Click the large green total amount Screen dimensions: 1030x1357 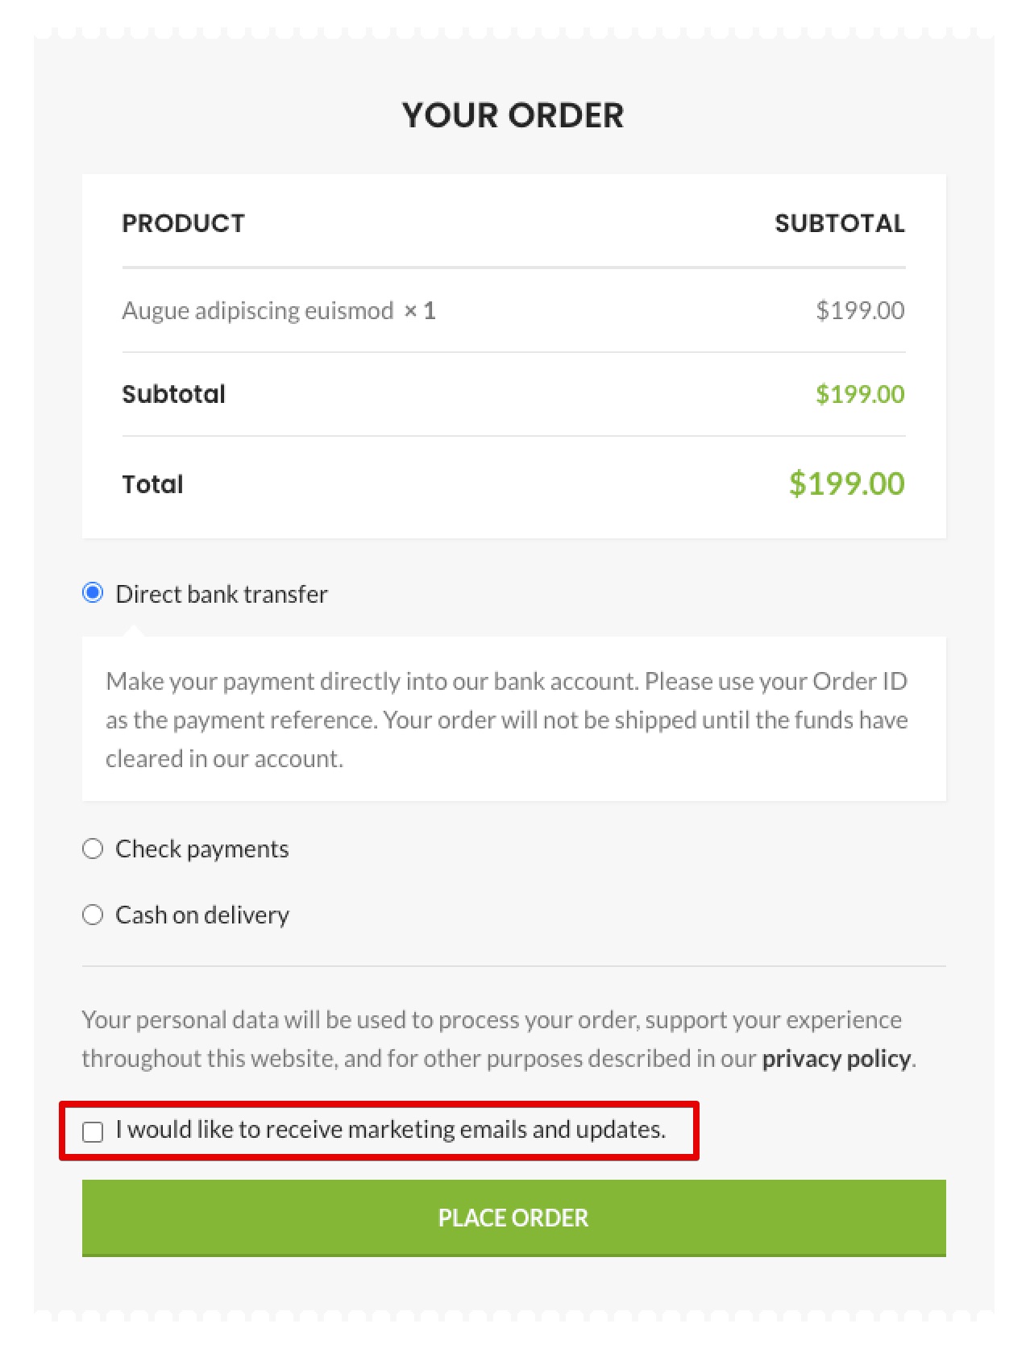(846, 483)
